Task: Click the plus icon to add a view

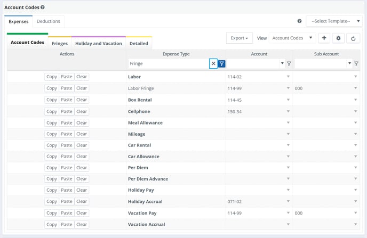Action: pos(324,38)
